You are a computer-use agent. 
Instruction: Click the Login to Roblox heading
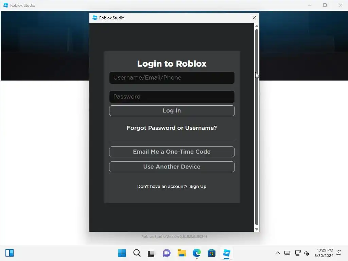[x=172, y=64]
